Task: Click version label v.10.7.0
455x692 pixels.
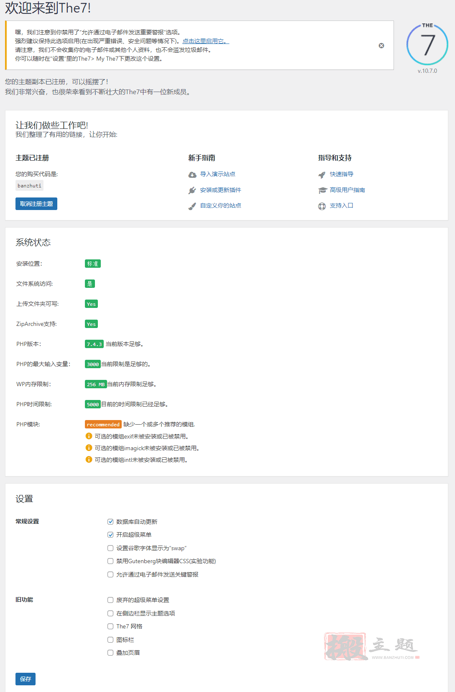Action: point(427,71)
